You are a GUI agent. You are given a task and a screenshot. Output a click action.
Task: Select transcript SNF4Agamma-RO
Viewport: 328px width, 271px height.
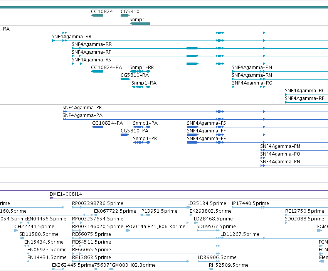(252, 83)
